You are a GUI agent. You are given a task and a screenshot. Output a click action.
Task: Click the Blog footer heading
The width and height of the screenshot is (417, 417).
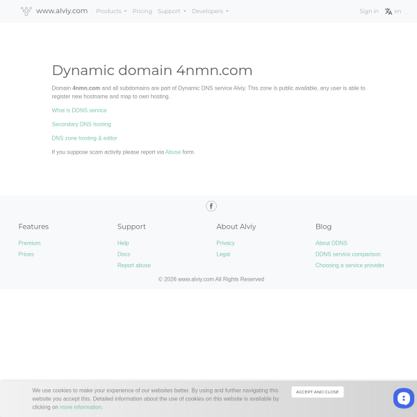click(x=323, y=227)
